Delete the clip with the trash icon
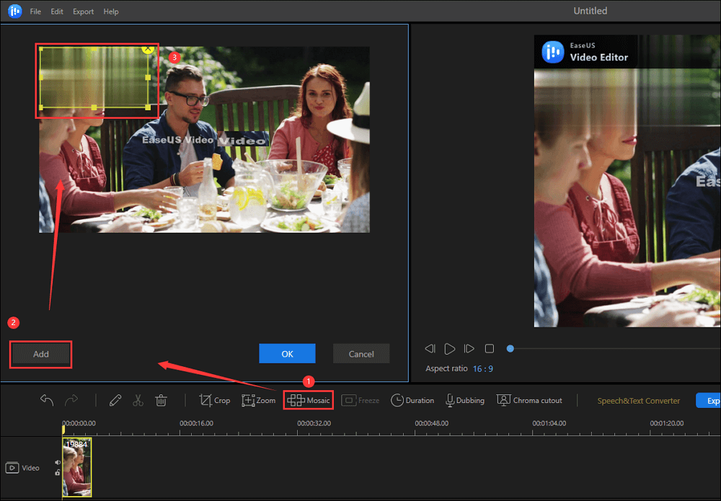Viewport: 721px width, 501px height. click(162, 400)
